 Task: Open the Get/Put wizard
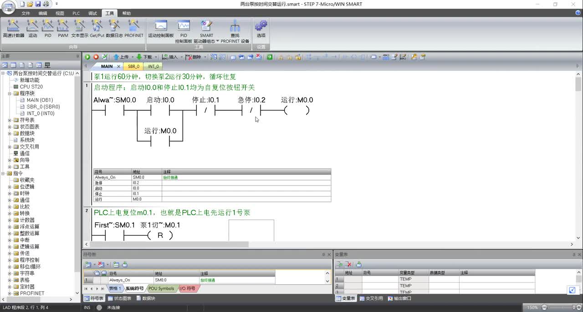[x=97, y=28]
